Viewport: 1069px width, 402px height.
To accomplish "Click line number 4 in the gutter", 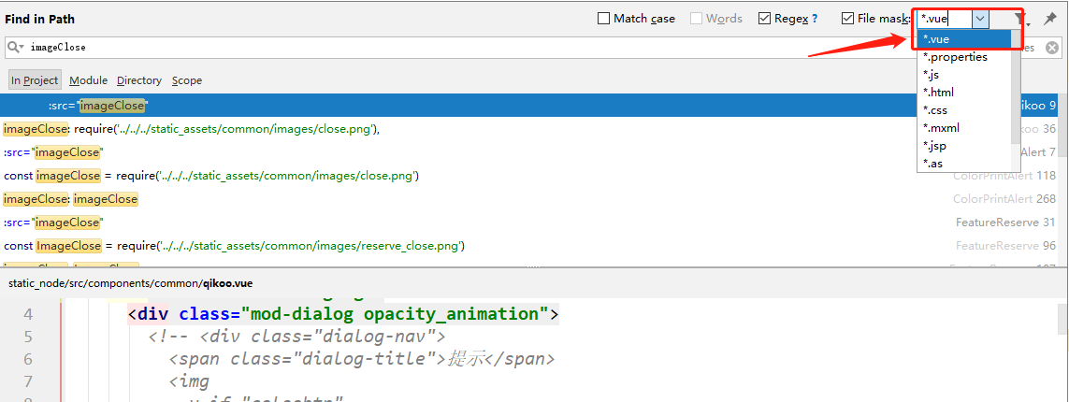I will [28, 314].
